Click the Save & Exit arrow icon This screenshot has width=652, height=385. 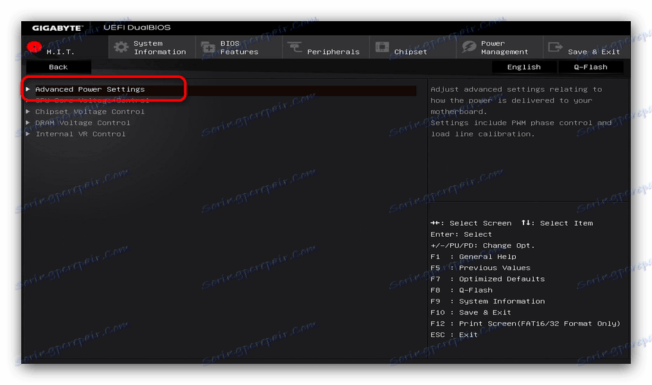coord(556,47)
